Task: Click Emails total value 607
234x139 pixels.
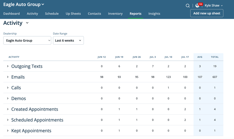Action: [x=215, y=77]
